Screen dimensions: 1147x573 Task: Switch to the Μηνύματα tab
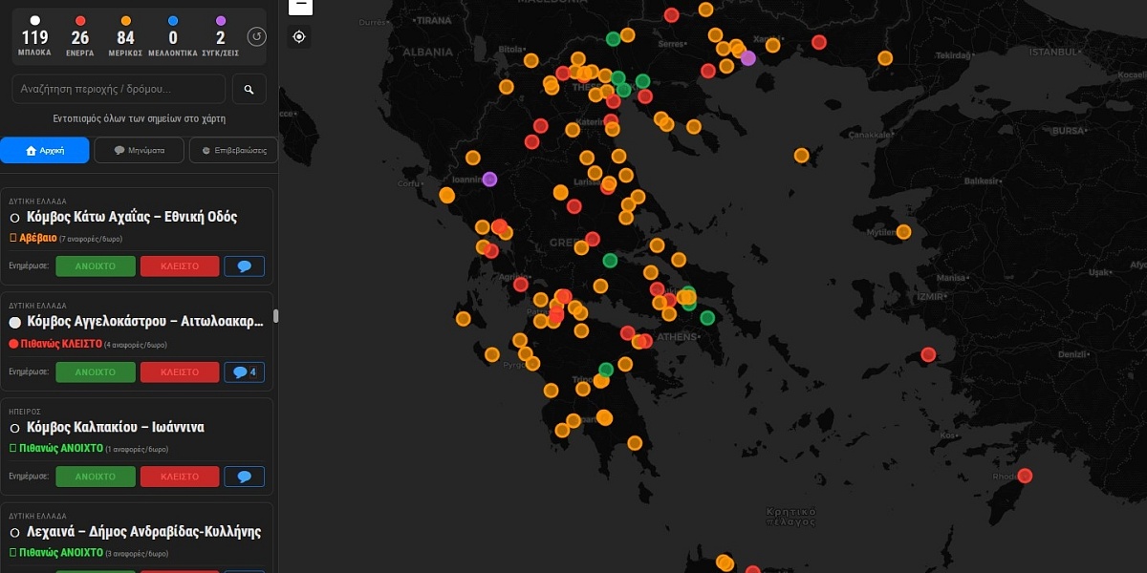139,150
